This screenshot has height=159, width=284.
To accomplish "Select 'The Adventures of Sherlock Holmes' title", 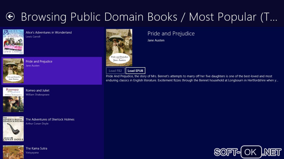I will point(50,120).
